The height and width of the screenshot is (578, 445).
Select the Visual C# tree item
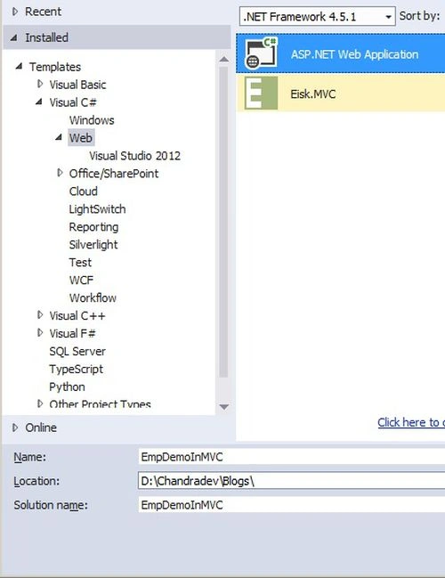click(x=73, y=102)
